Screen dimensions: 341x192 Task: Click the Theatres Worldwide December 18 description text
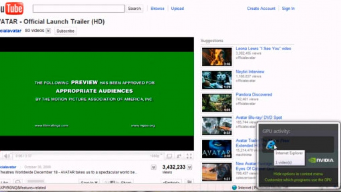pos(68,172)
